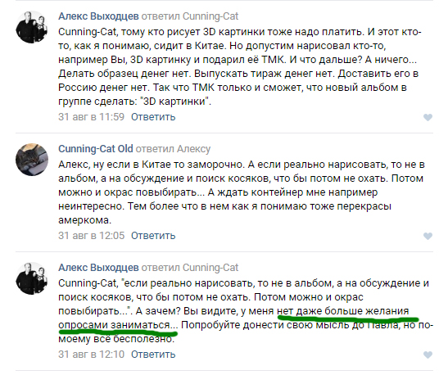
Task: Click 'ответил Cunning-Cat' in last comment header
Action: (190, 268)
